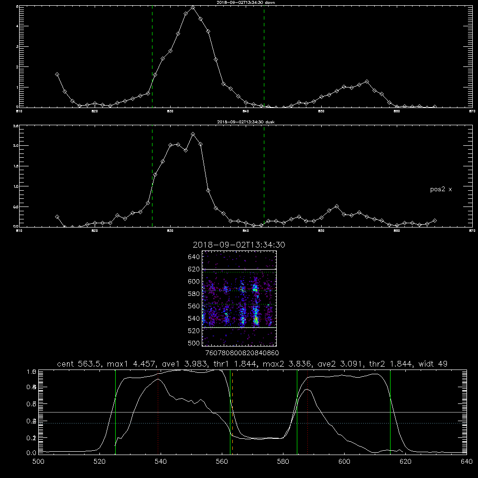This screenshot has width=478, height=478.
Task: Click the green dashed line near 842 in the dawn plot
Action: click(x=264, y=58)
